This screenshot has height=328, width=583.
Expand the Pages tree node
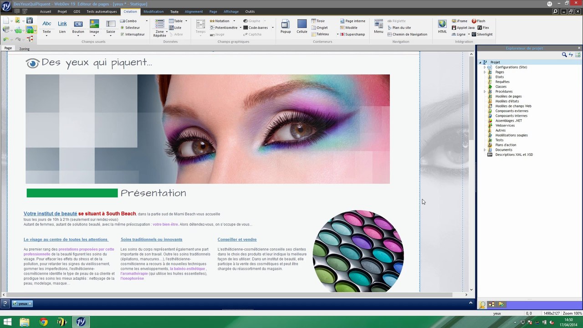(485, 72)
